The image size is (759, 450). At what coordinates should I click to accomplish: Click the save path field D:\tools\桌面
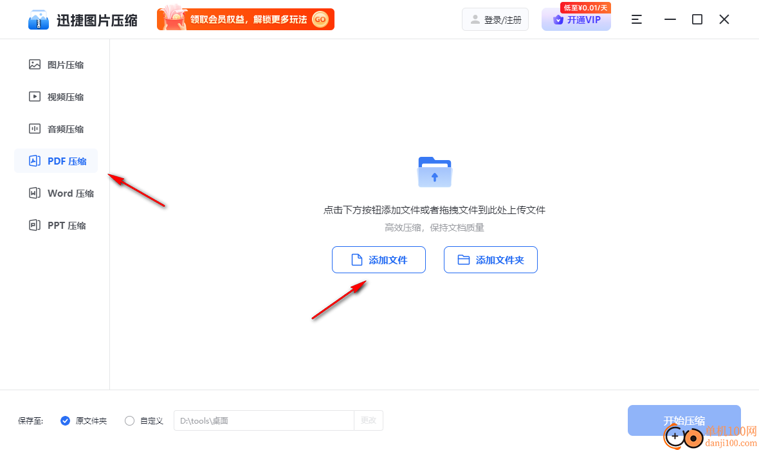tap(264, 420)
